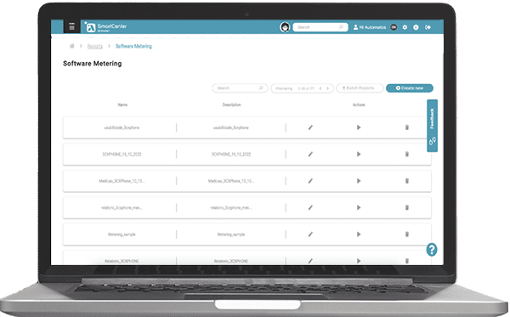The height and width of the screenshot is (317, 510).
Task: Go to next page of results
Action: tap(328, 88)
